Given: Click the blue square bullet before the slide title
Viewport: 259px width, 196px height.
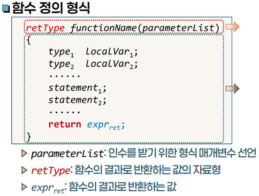Looking at the screenshot, I should click(6, 8).
